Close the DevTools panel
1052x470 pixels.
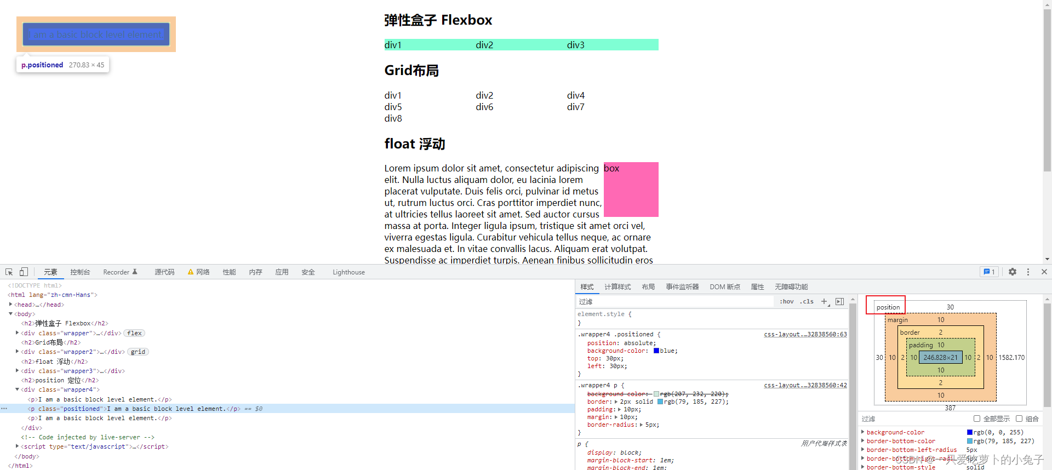[x=1044, y=272]
